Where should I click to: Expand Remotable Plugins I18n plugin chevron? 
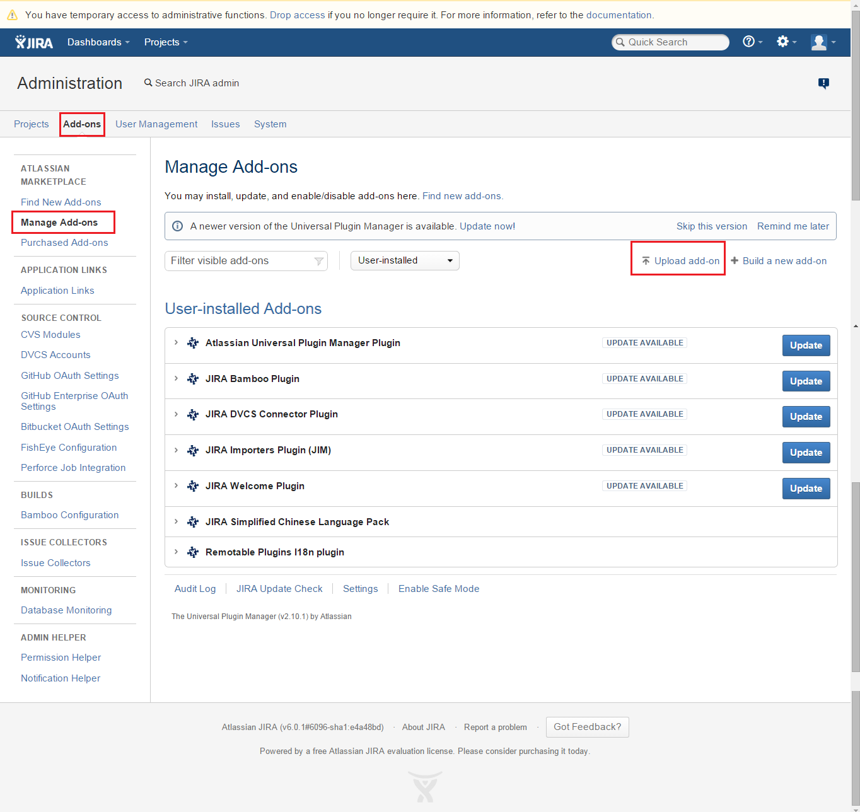click(176, 552)
